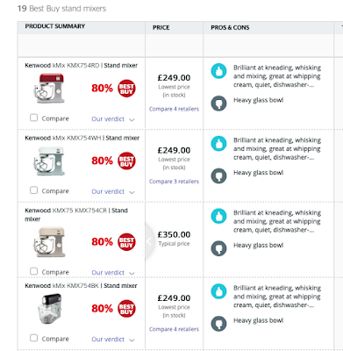Click the Pros & Cons column header
Image resolution: width=343 pixels, height=351 pixels.
click(230, 27)
